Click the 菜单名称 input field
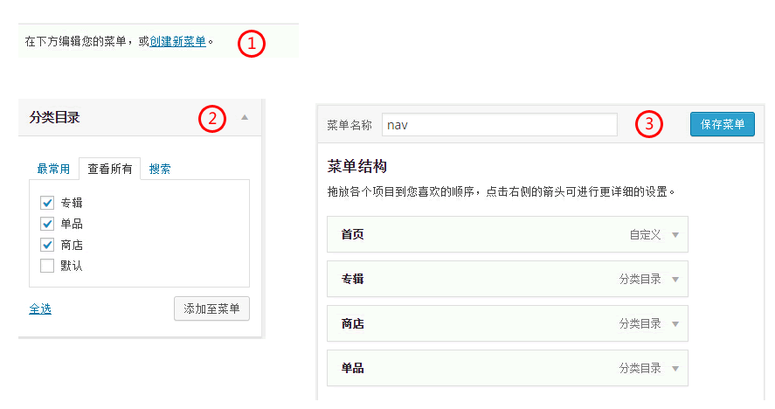 tap(499, 125)
